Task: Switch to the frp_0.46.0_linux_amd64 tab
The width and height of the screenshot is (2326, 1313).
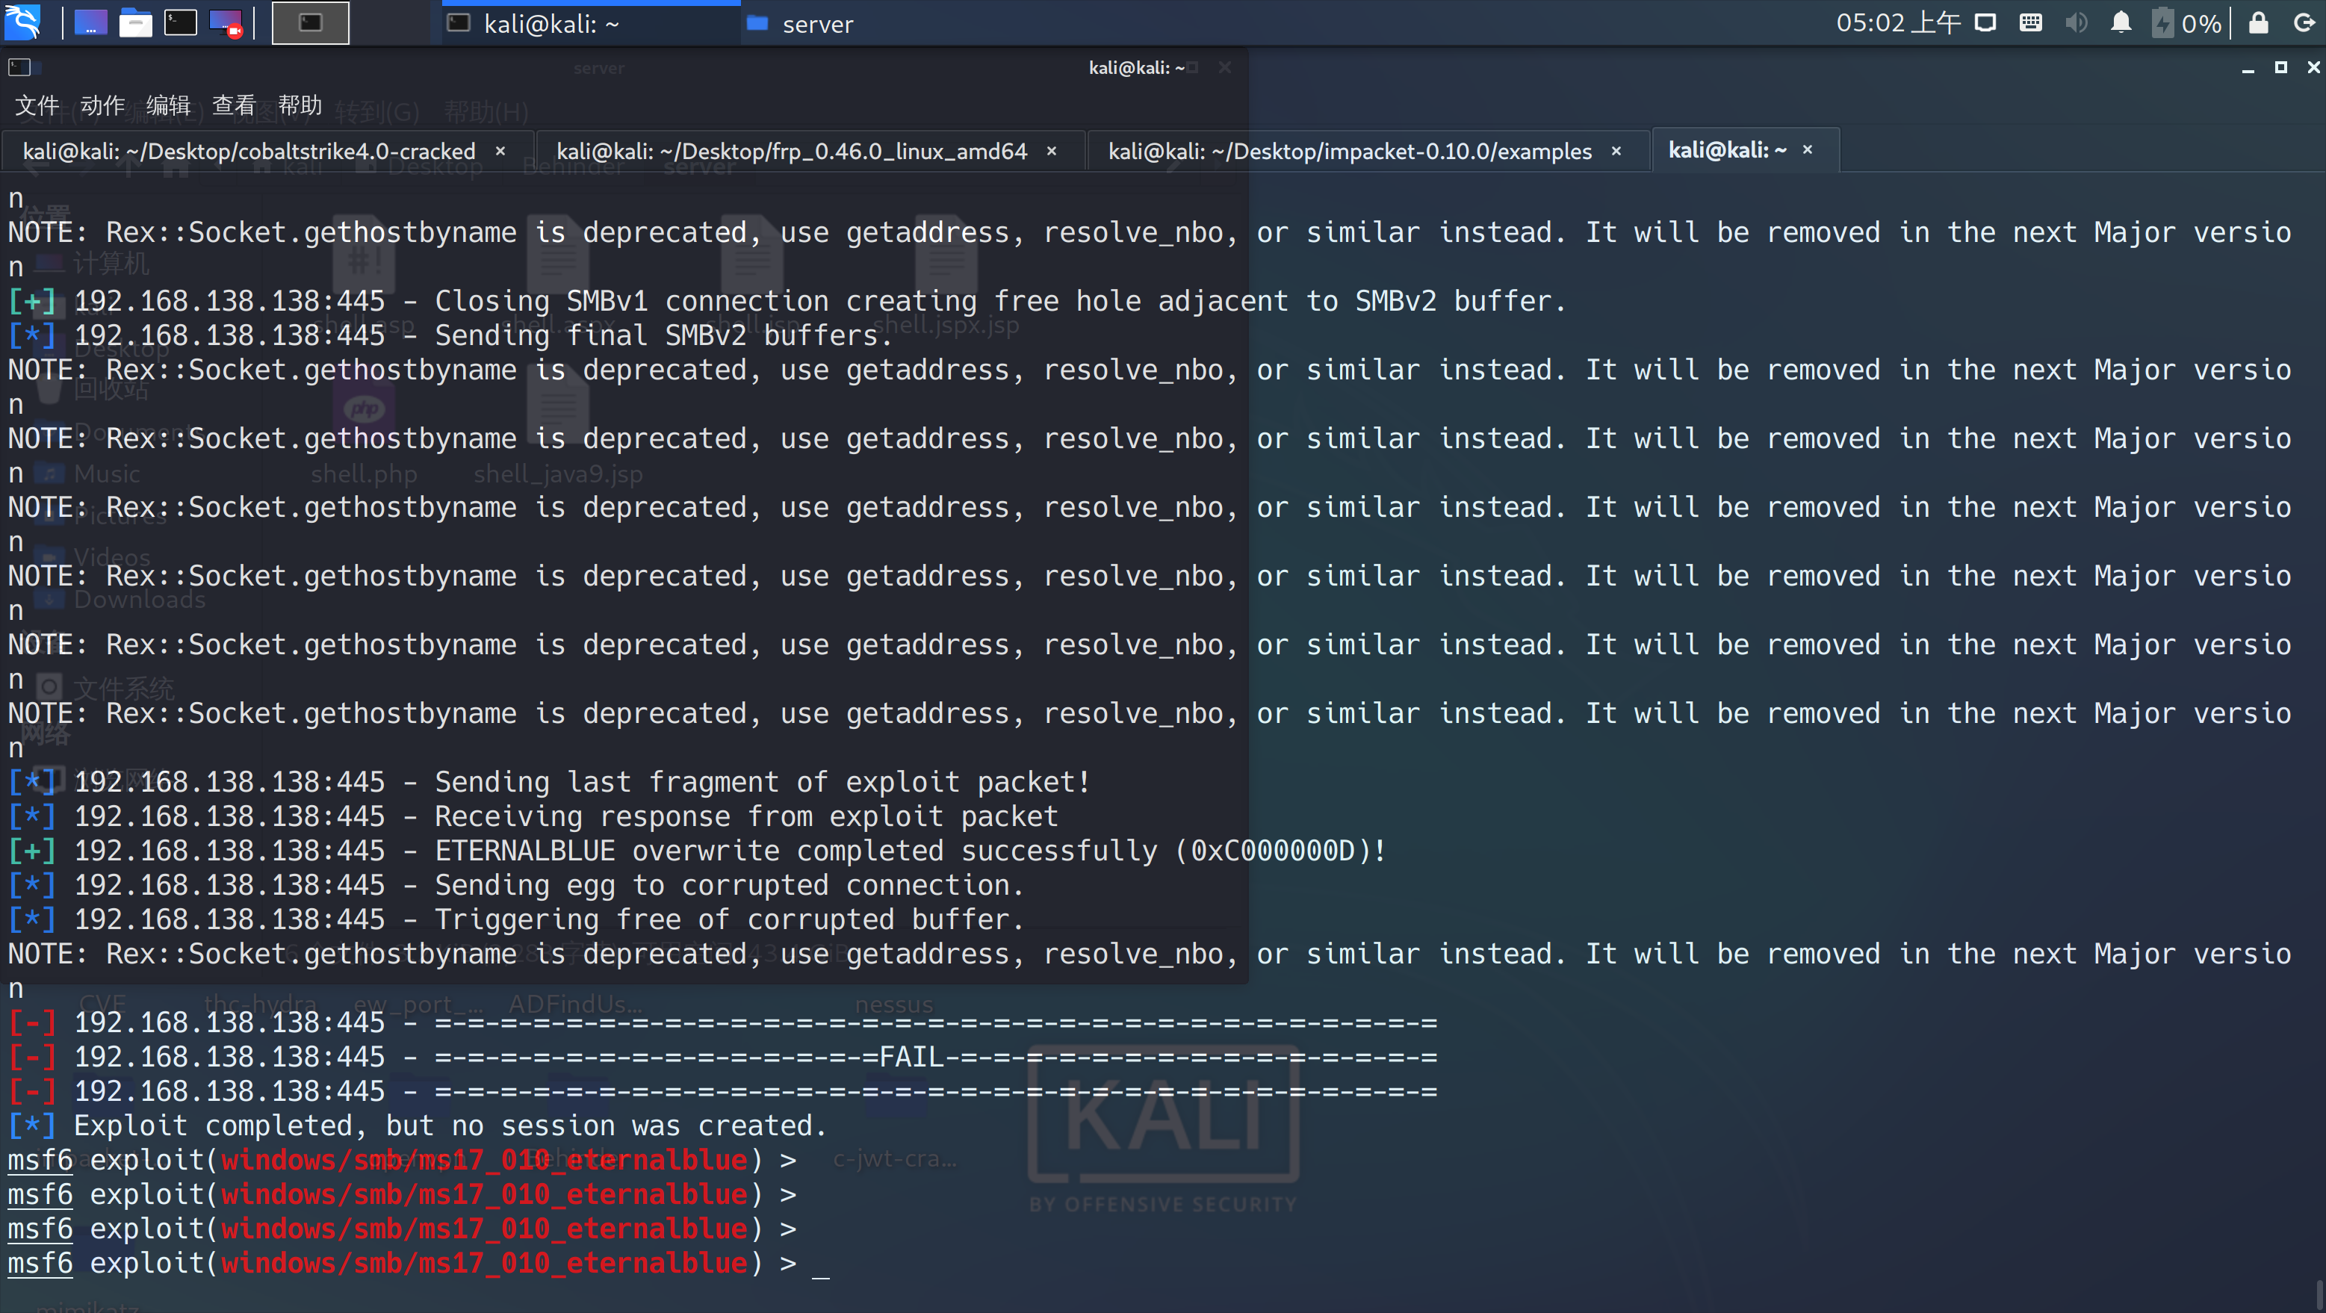Action: point(791,151)
